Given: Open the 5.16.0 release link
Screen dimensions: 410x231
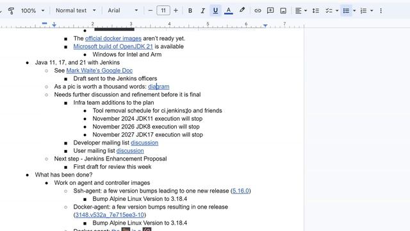Looking at the screenshot, I should pos(241,191).
